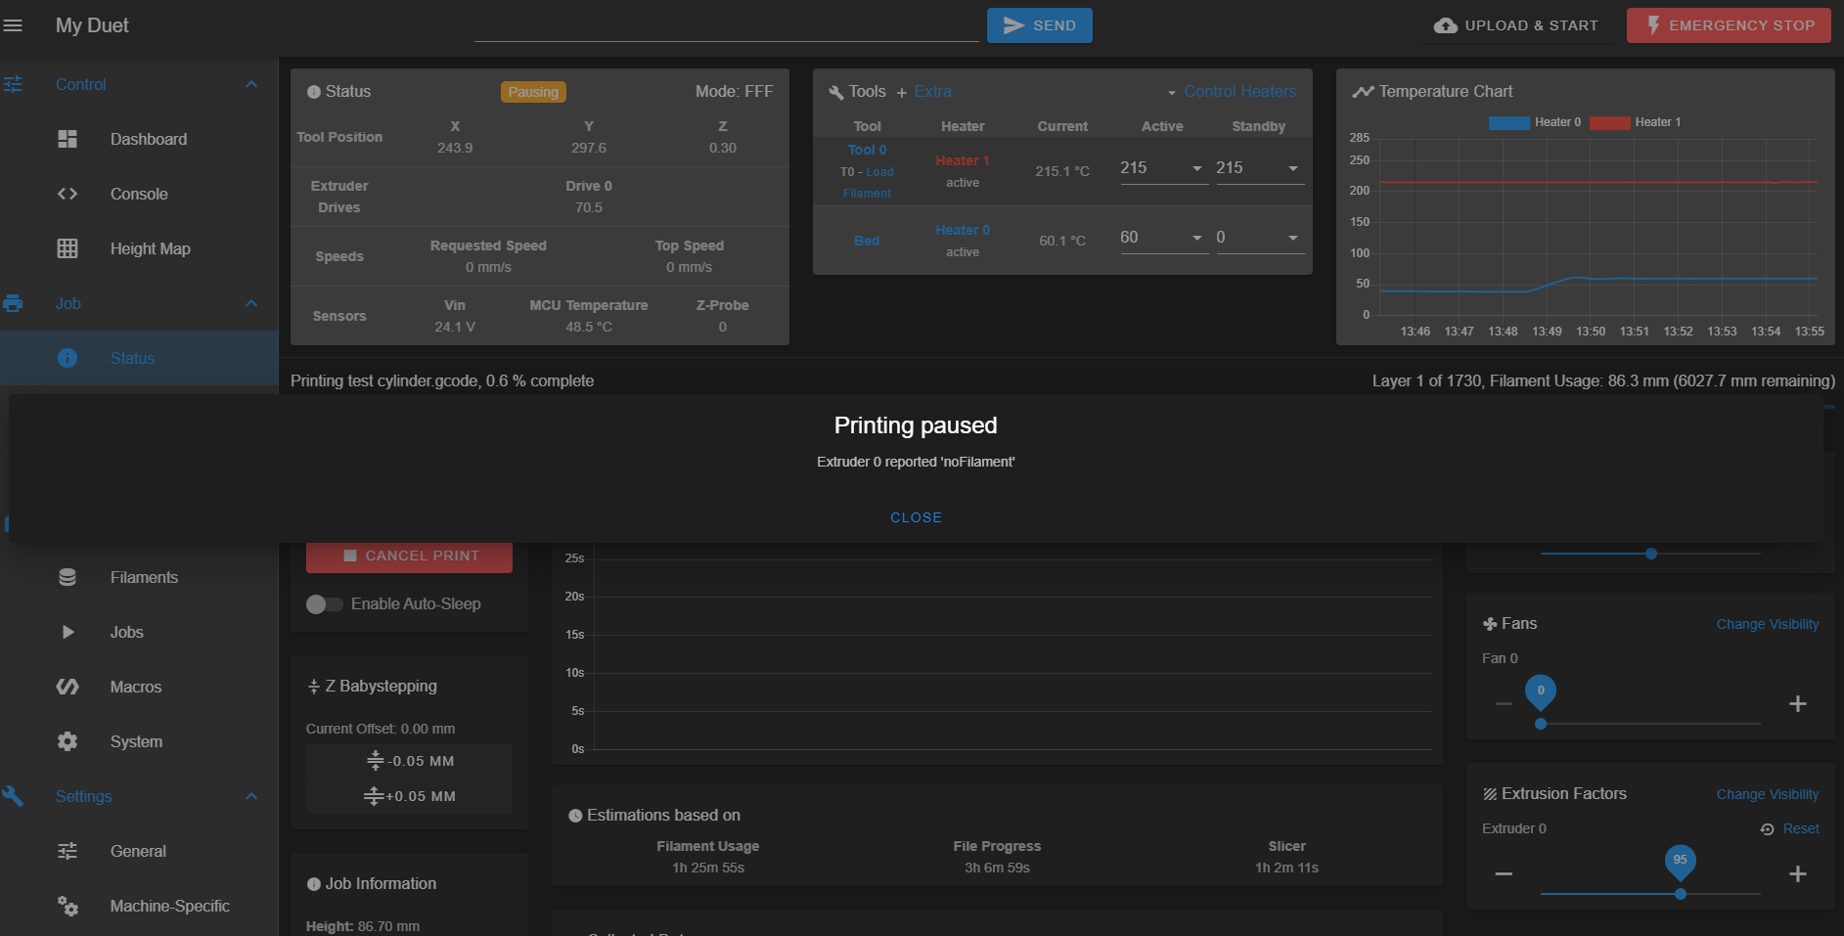Click the Temperature Chart trend icon
The height and width of the screenshot is (936, 1844).
pos(1363,92)
